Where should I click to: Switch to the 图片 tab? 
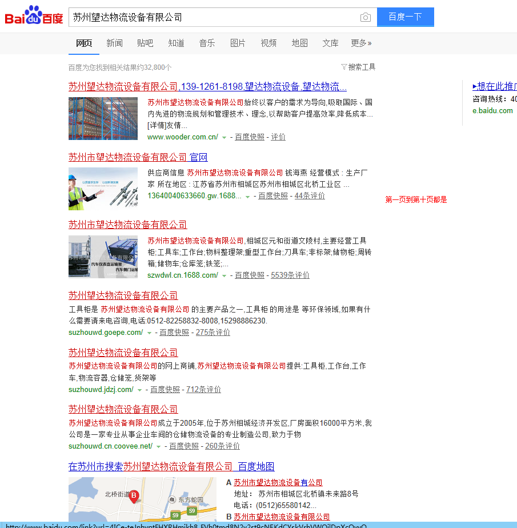pos(238,43)
